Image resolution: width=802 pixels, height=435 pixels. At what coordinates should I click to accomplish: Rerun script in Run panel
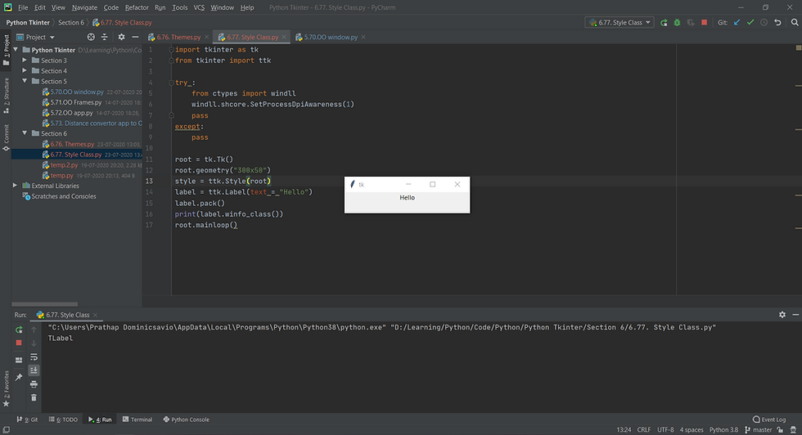pyautogui.click(x=19, y=330)
